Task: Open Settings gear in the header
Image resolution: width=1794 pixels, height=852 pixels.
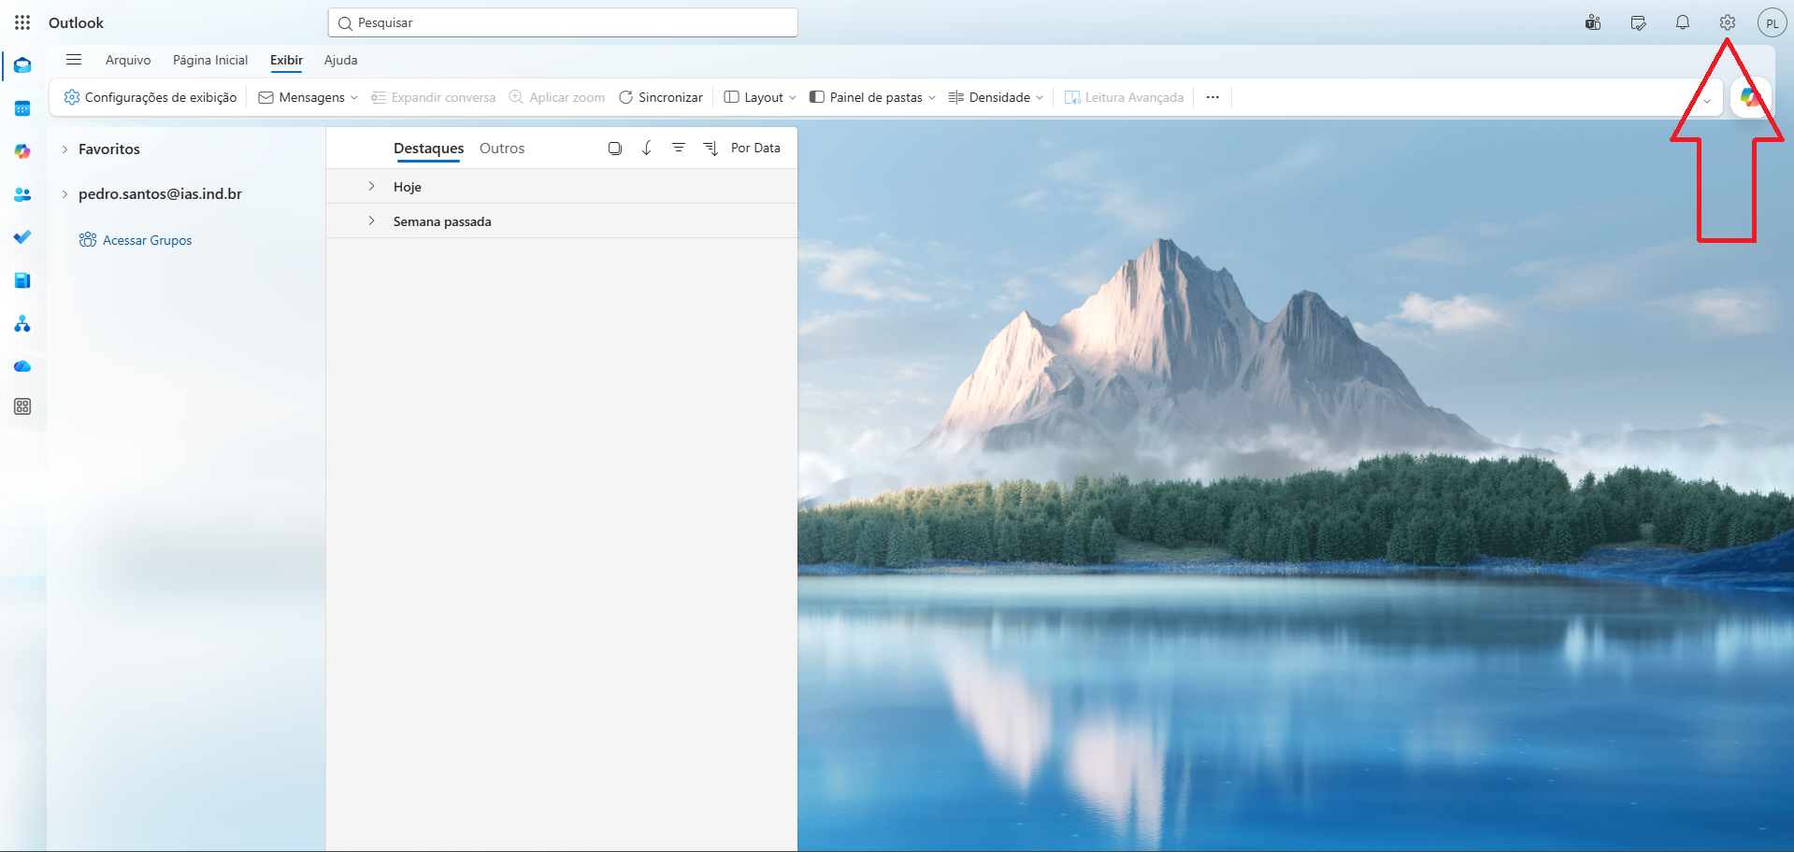Action: click(x=1728, y=22)
